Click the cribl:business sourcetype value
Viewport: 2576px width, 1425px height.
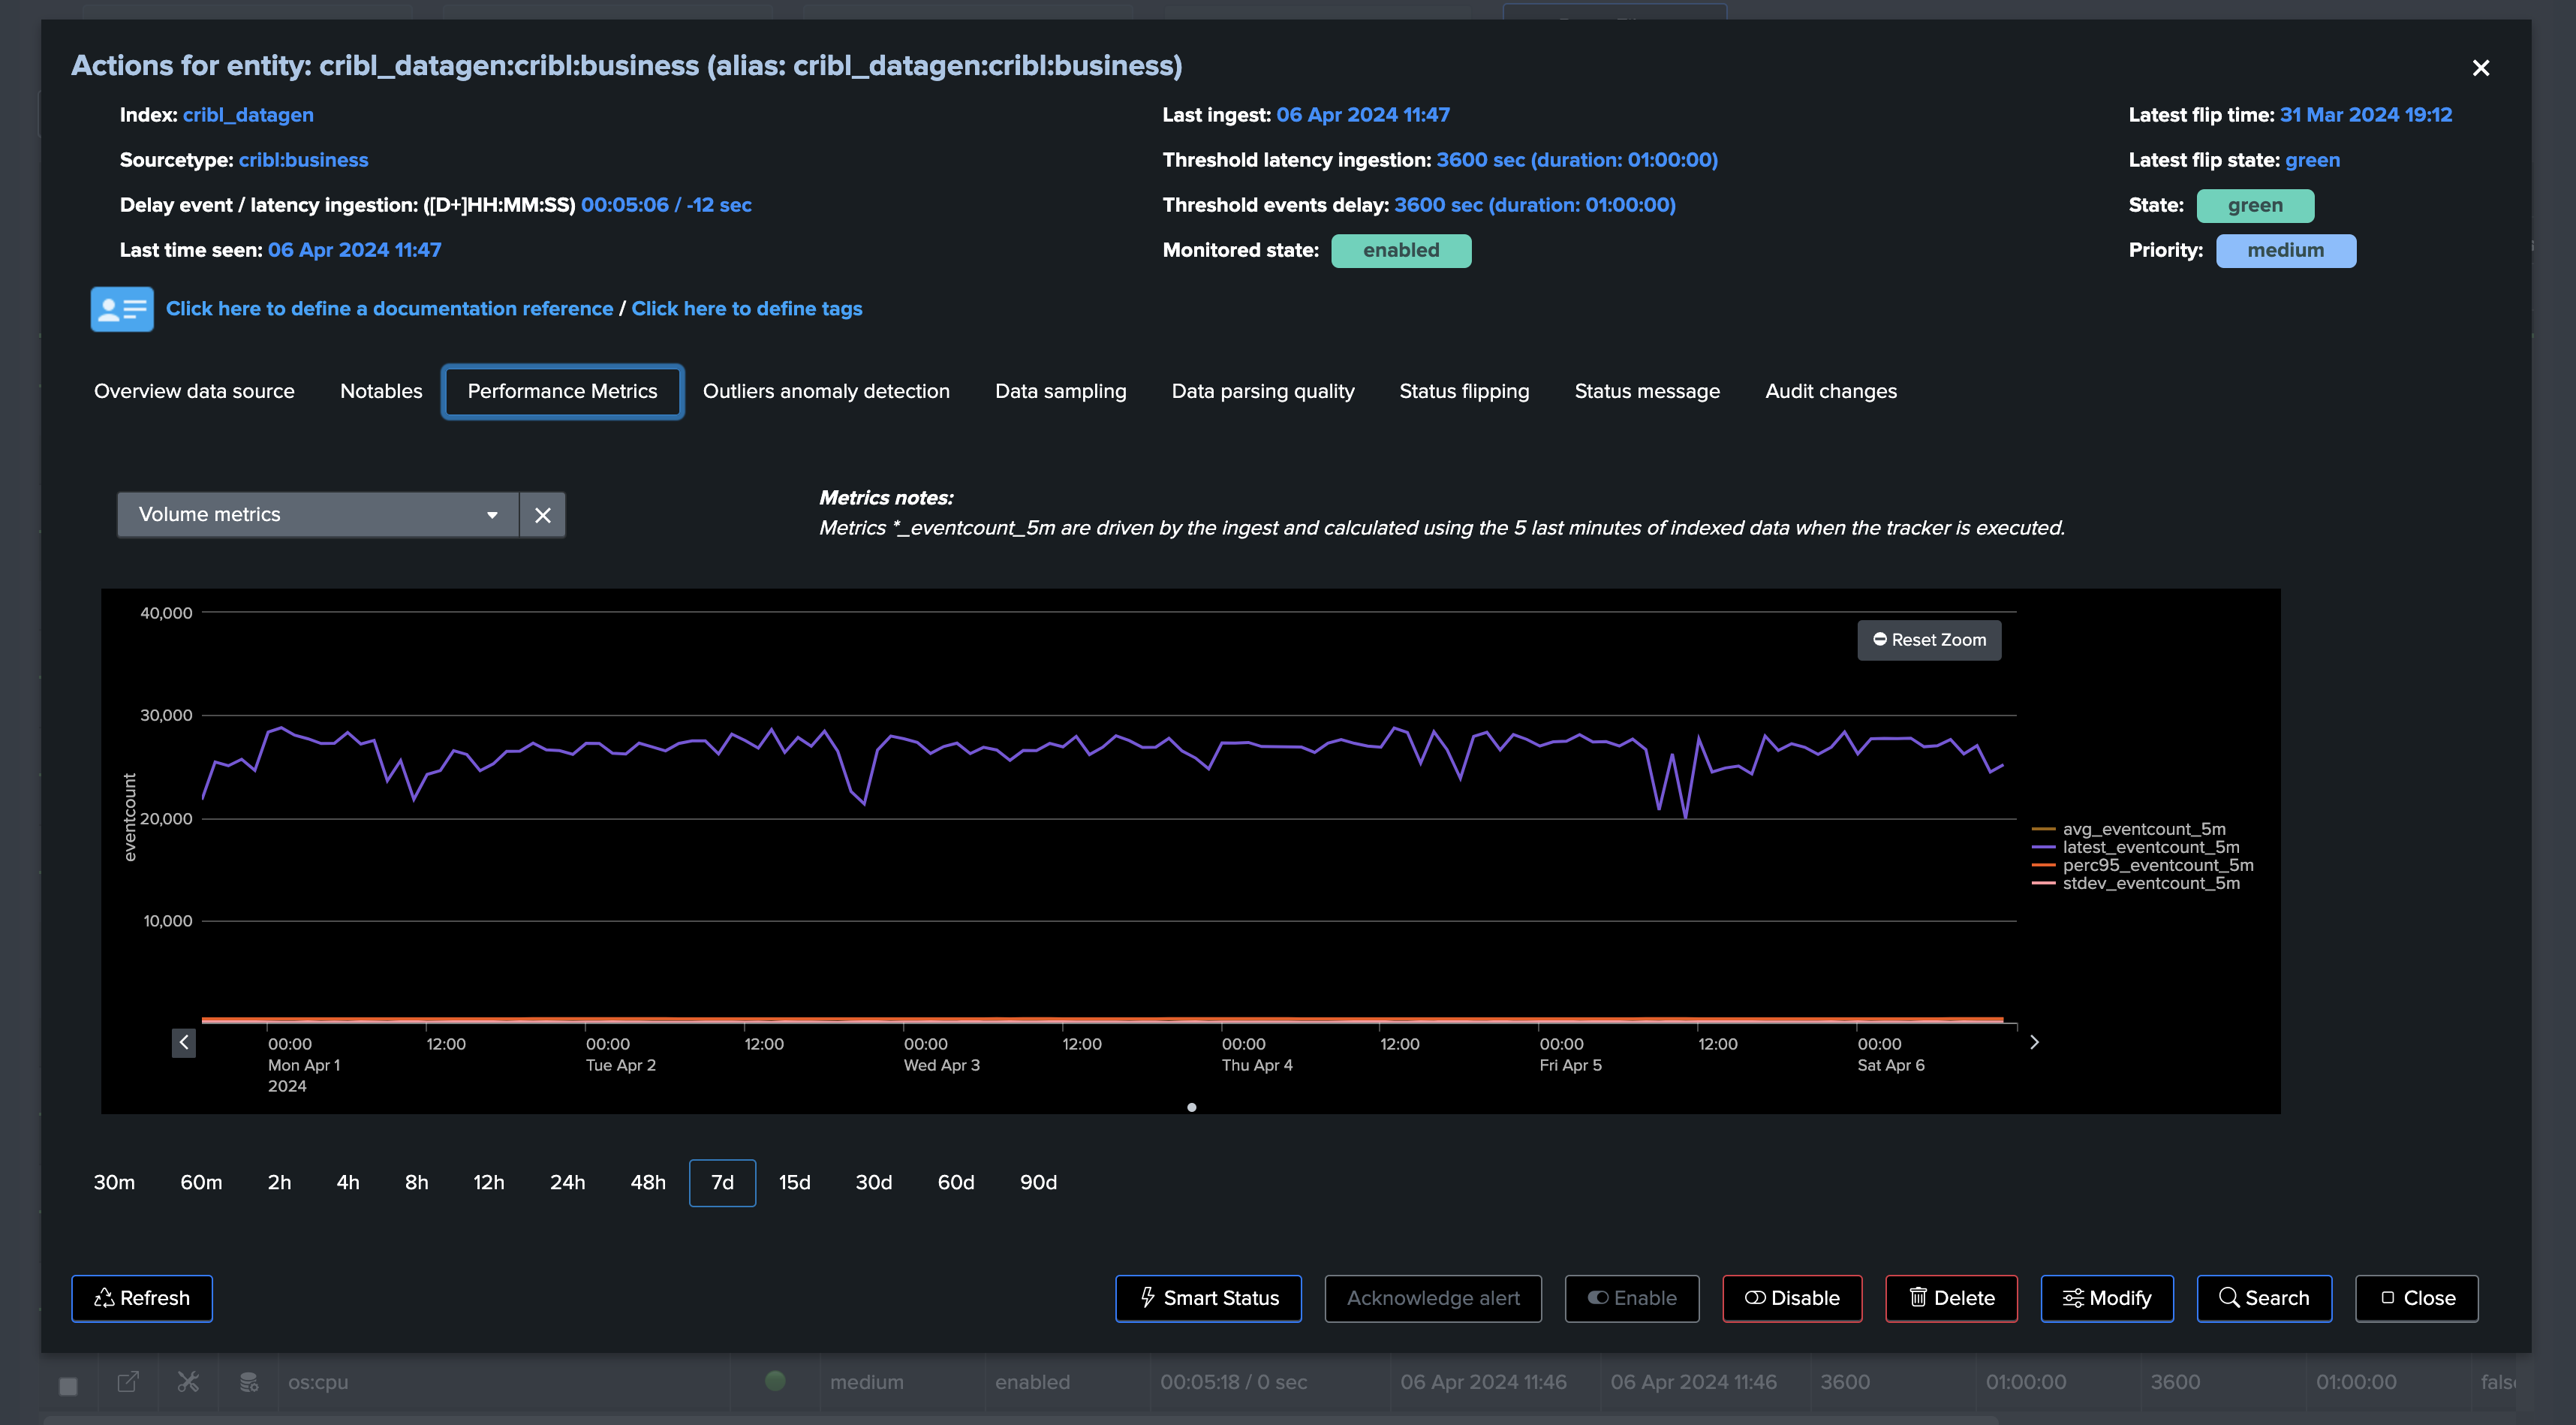point(303,160)
